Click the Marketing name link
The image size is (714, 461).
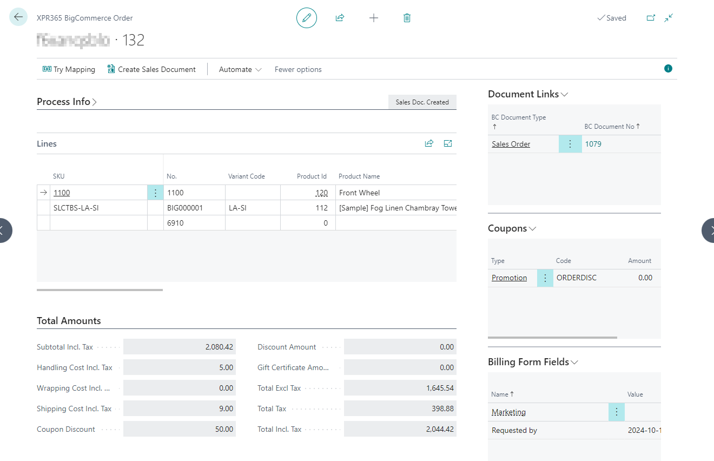coord(508,412)
